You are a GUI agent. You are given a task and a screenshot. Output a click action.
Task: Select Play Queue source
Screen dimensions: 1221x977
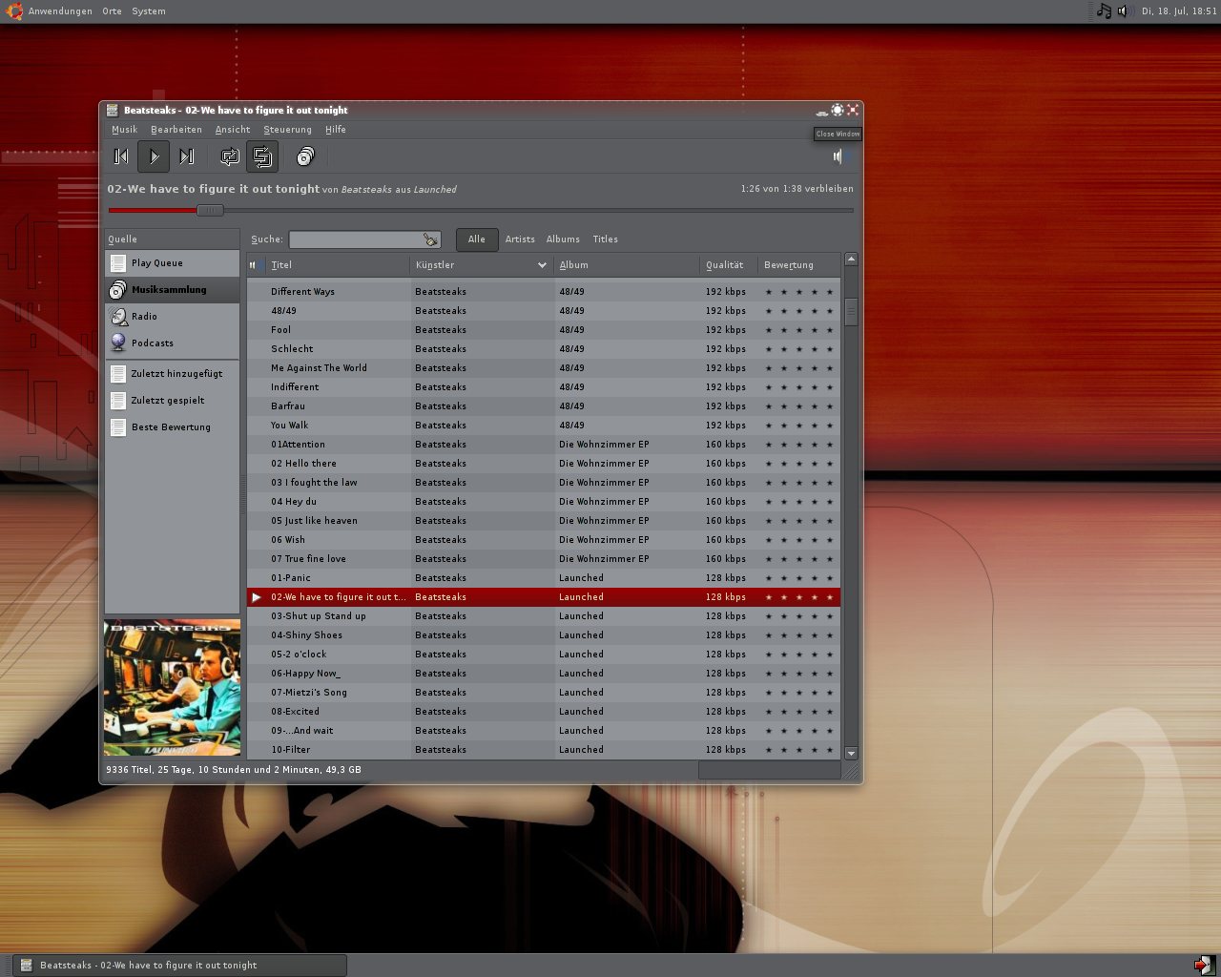pos(172,263)
